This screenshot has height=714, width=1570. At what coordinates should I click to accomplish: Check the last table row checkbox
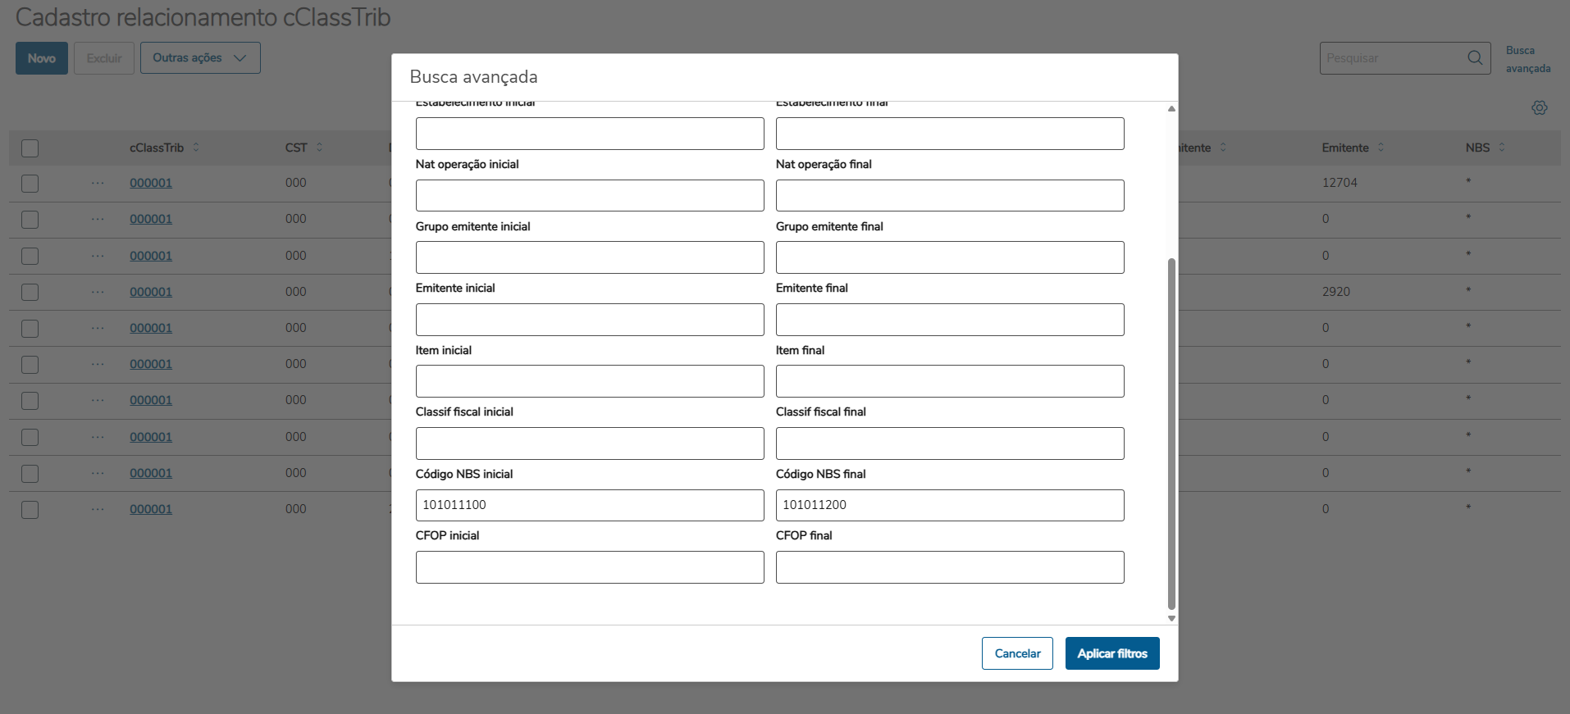[30, 510]
